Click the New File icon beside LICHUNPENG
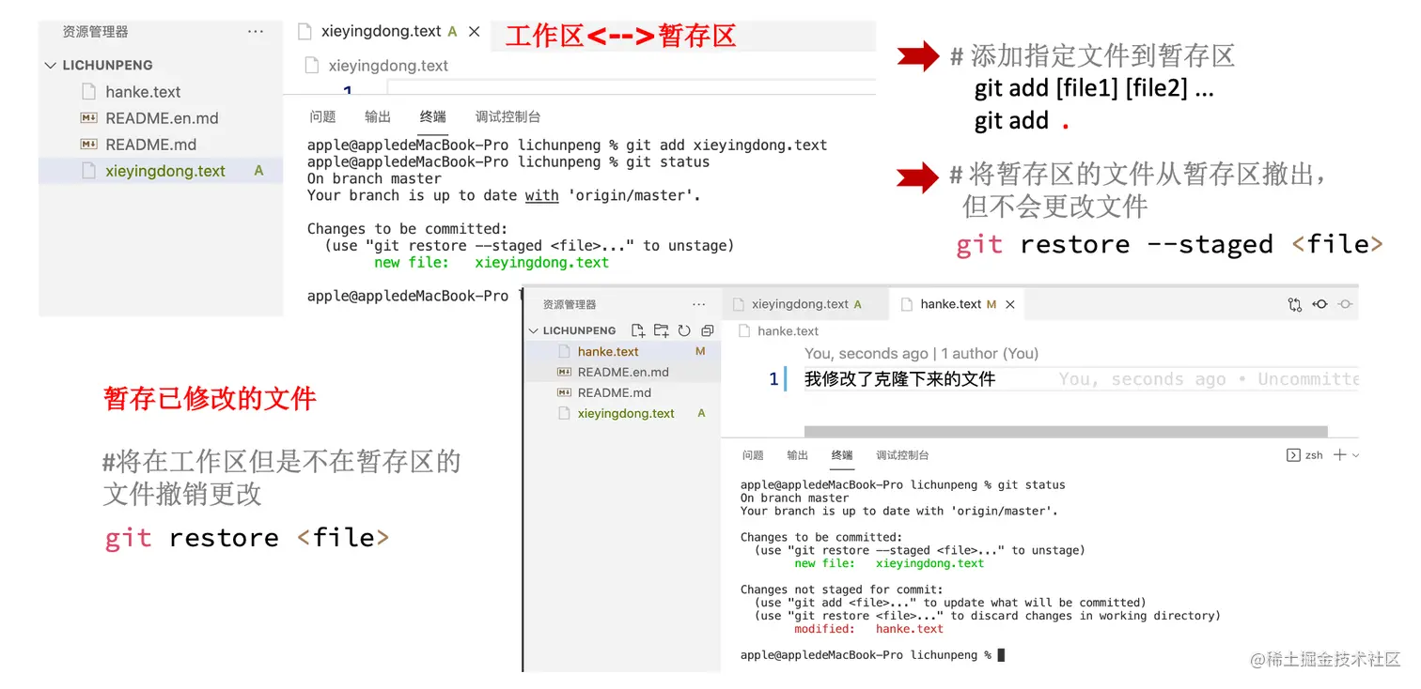The image size is (1421, 689). click(638, 330)
